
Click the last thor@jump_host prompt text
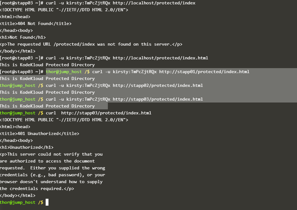tap(18, 202)
